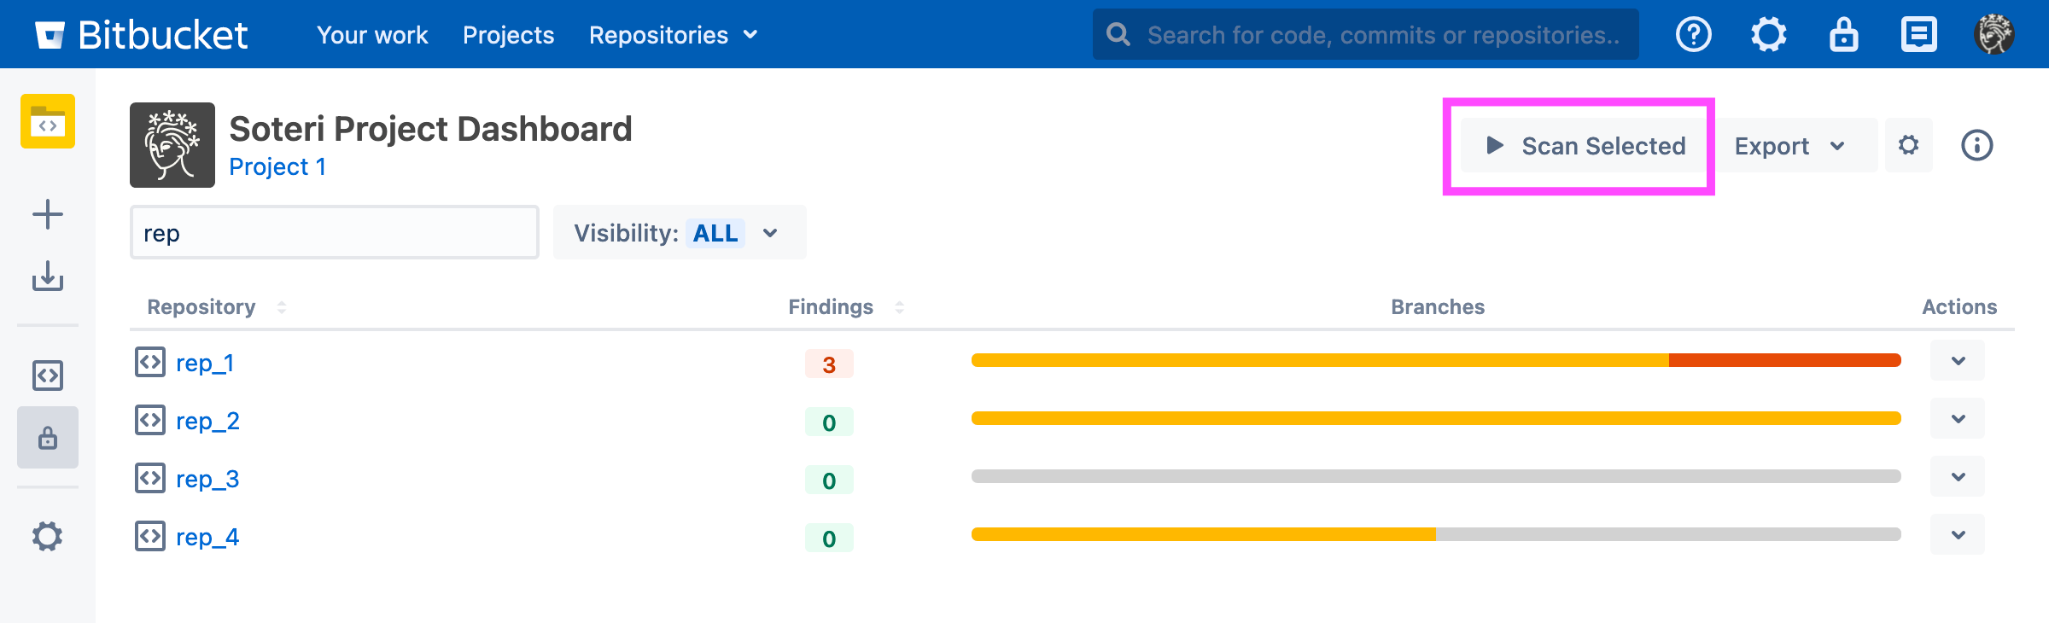The image size is (2049, 623).
Task: Open the sidebar lock security item
Action: [x=48, y=438]
